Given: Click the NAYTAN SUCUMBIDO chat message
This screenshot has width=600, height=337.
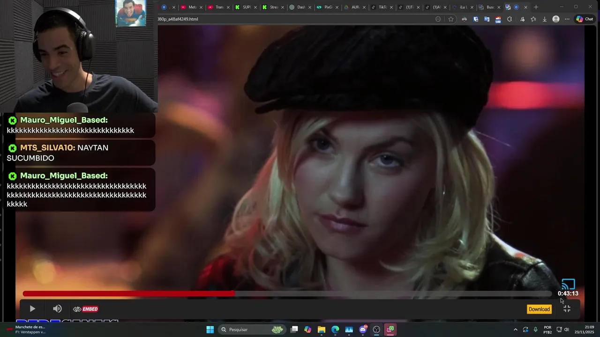Looking at the screenshot, I should pos(57,153).
